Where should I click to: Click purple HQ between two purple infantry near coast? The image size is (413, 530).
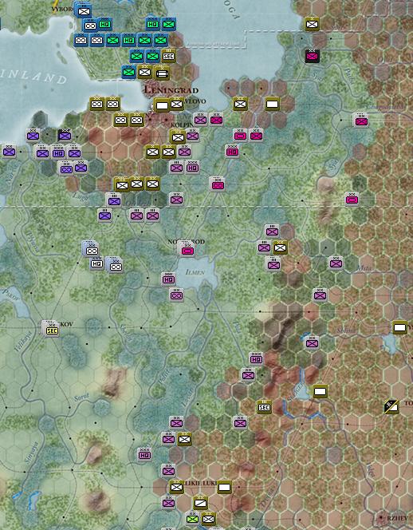click(58, 153)
